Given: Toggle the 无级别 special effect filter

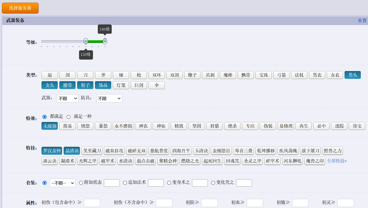Looking at the screenshot, I should (x=49, y=126).
